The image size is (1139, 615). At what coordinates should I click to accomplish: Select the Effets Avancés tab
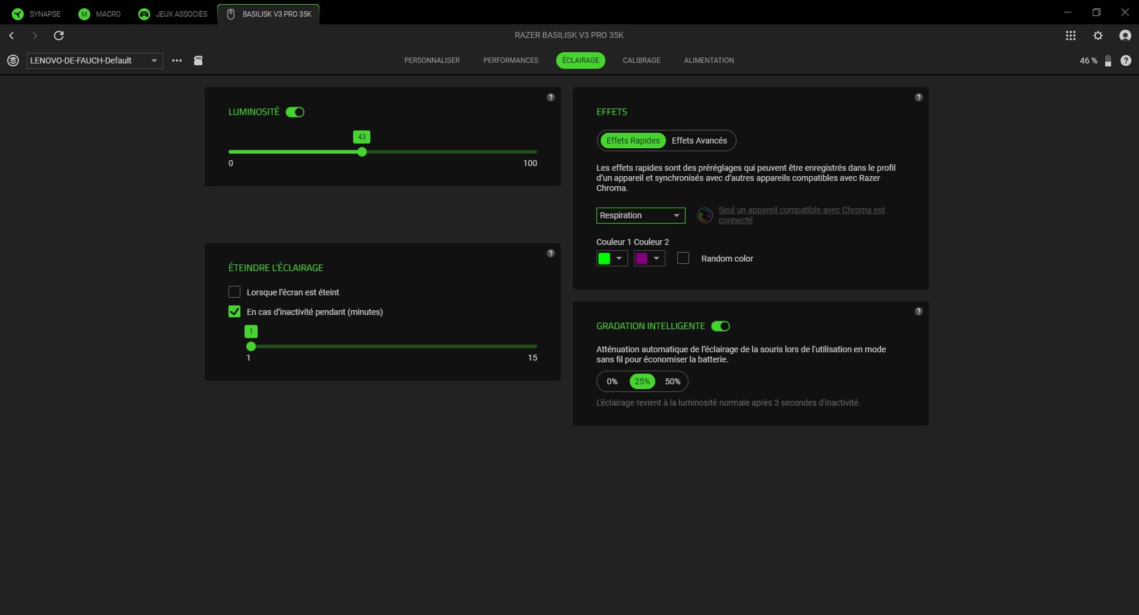(700, 141)
